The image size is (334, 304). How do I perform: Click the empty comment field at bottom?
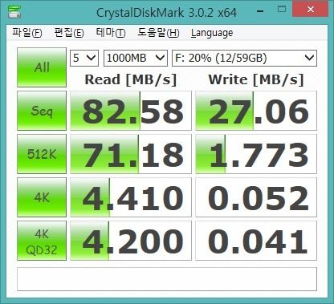pyautogui.click(x=167, y=279)
